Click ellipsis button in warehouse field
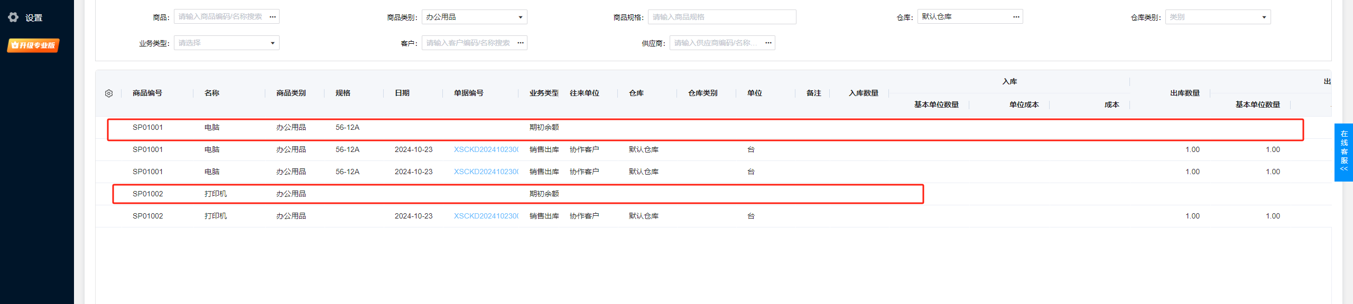 click(x=1016, y=17)
